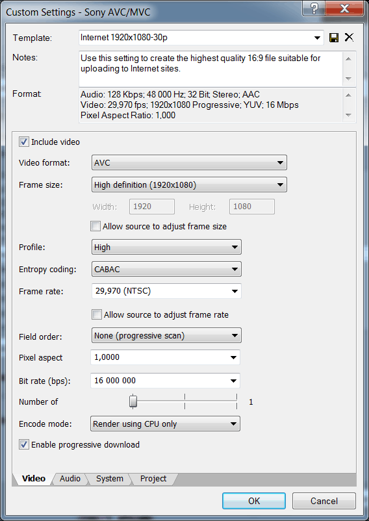
Task: Toggle Enable progressive download checkbox
Action: tap(23, 444)
